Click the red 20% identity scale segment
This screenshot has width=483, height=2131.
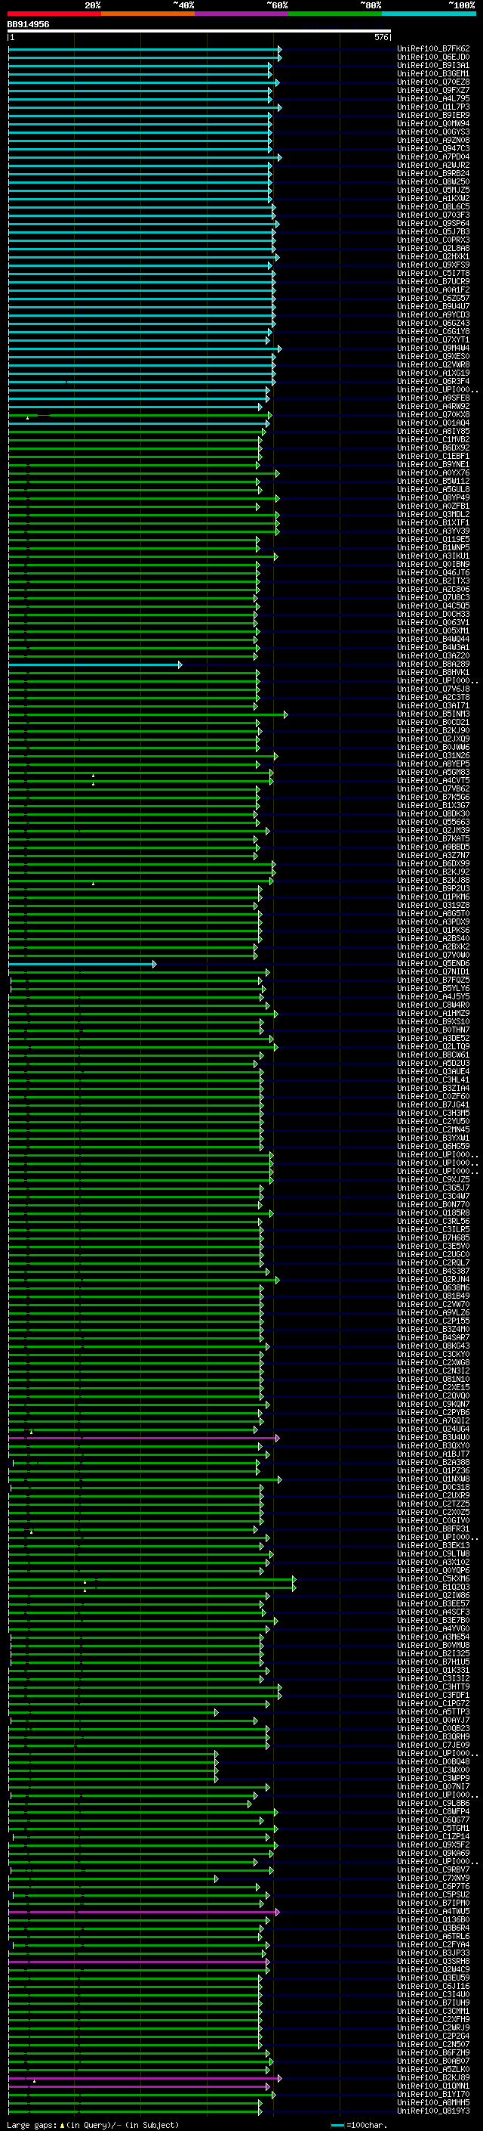[x=54, y=14]
